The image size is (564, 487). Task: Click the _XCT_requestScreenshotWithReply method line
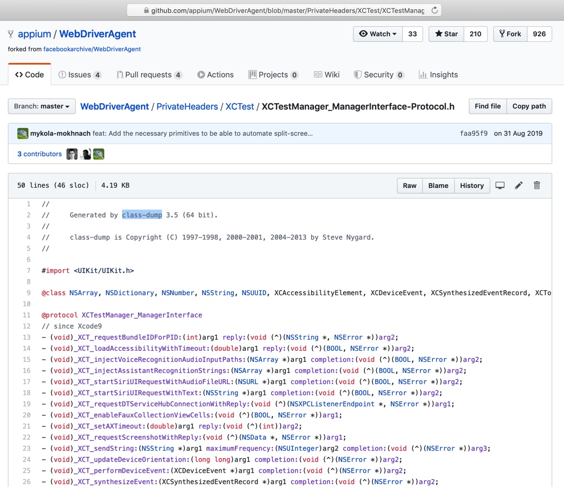click(194, 438)
